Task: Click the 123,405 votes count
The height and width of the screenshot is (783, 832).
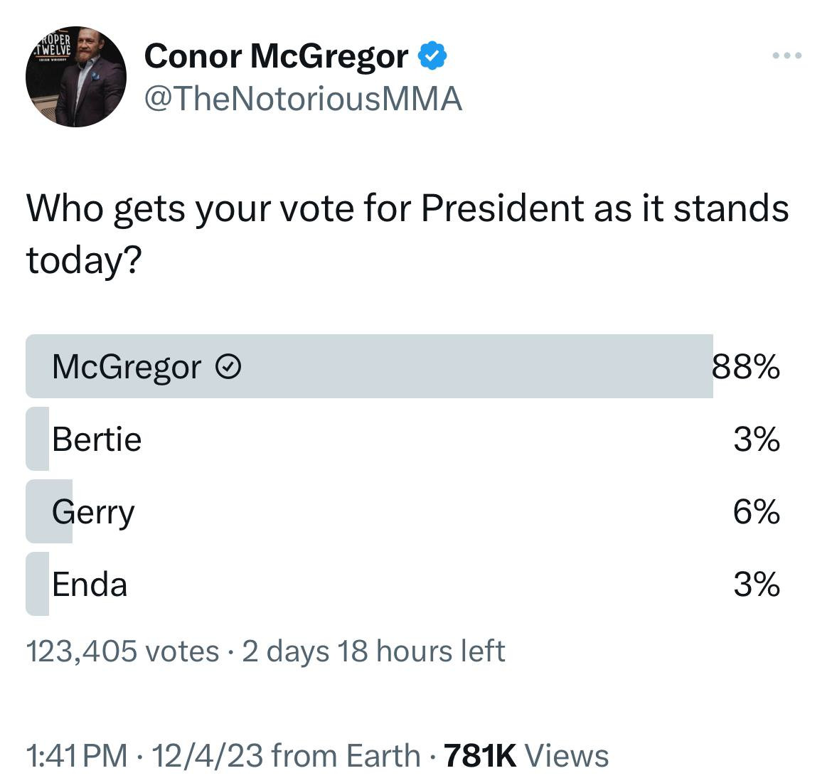Action: click(x=122, y=651)
